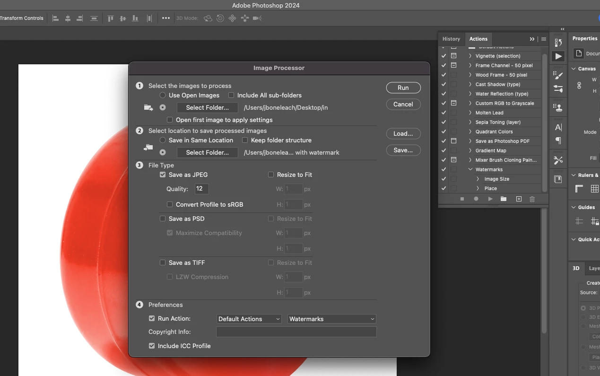The width and height of the screenshot is (600, 376).
Task: Enable the Save as TIFF checkbox
Action: (163, 262)
